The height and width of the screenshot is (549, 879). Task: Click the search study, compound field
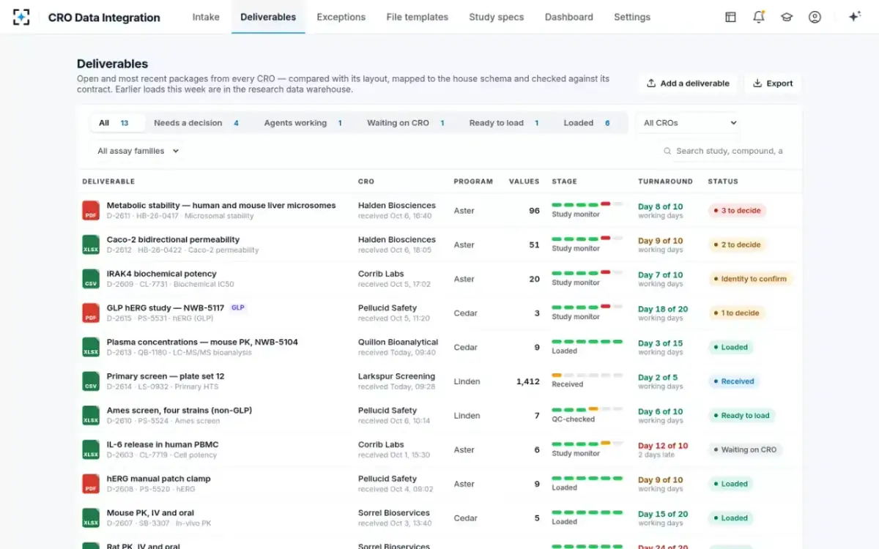[729, 151]
